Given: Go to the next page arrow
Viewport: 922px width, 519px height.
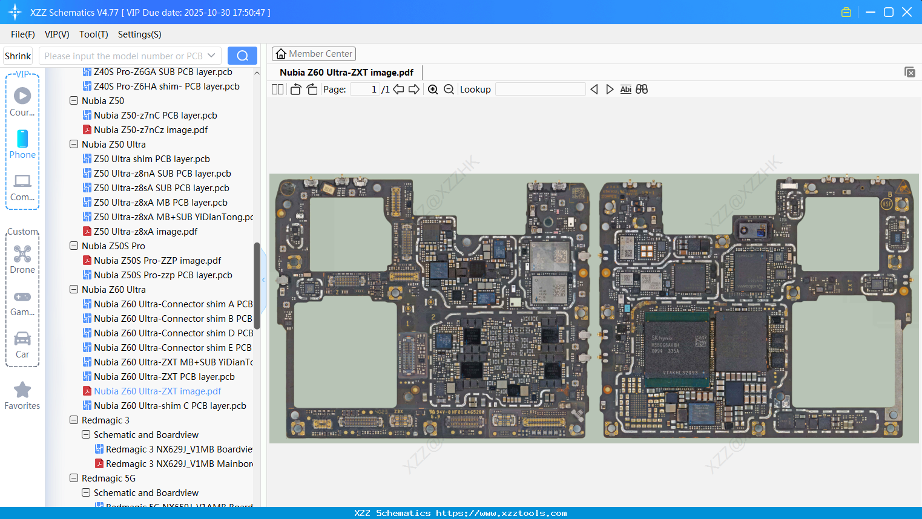Looking at the screenshot, I should point(414,90).
